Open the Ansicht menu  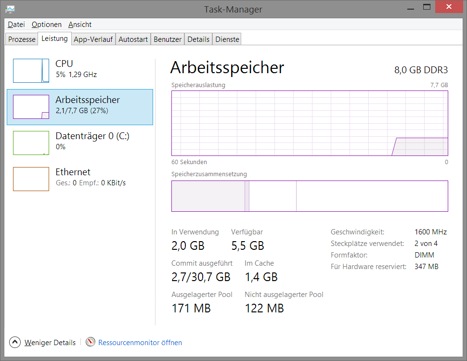pos(80,25)
